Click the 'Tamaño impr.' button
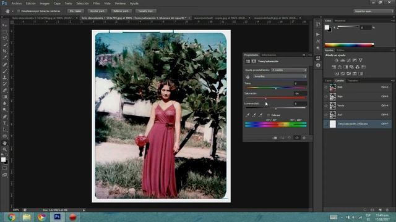 [x=146, y=11]
